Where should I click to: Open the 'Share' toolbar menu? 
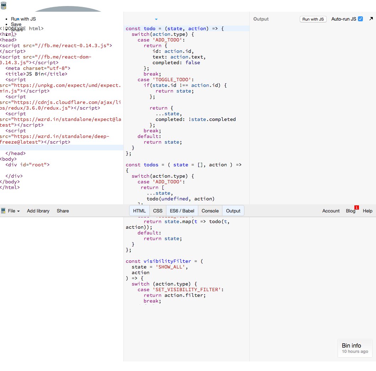point(63,211)
